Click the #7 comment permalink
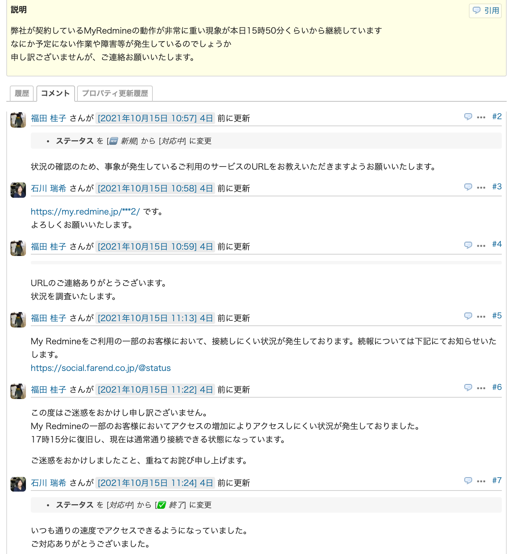Screen dimensions: 513x554 tap(497, 481)
